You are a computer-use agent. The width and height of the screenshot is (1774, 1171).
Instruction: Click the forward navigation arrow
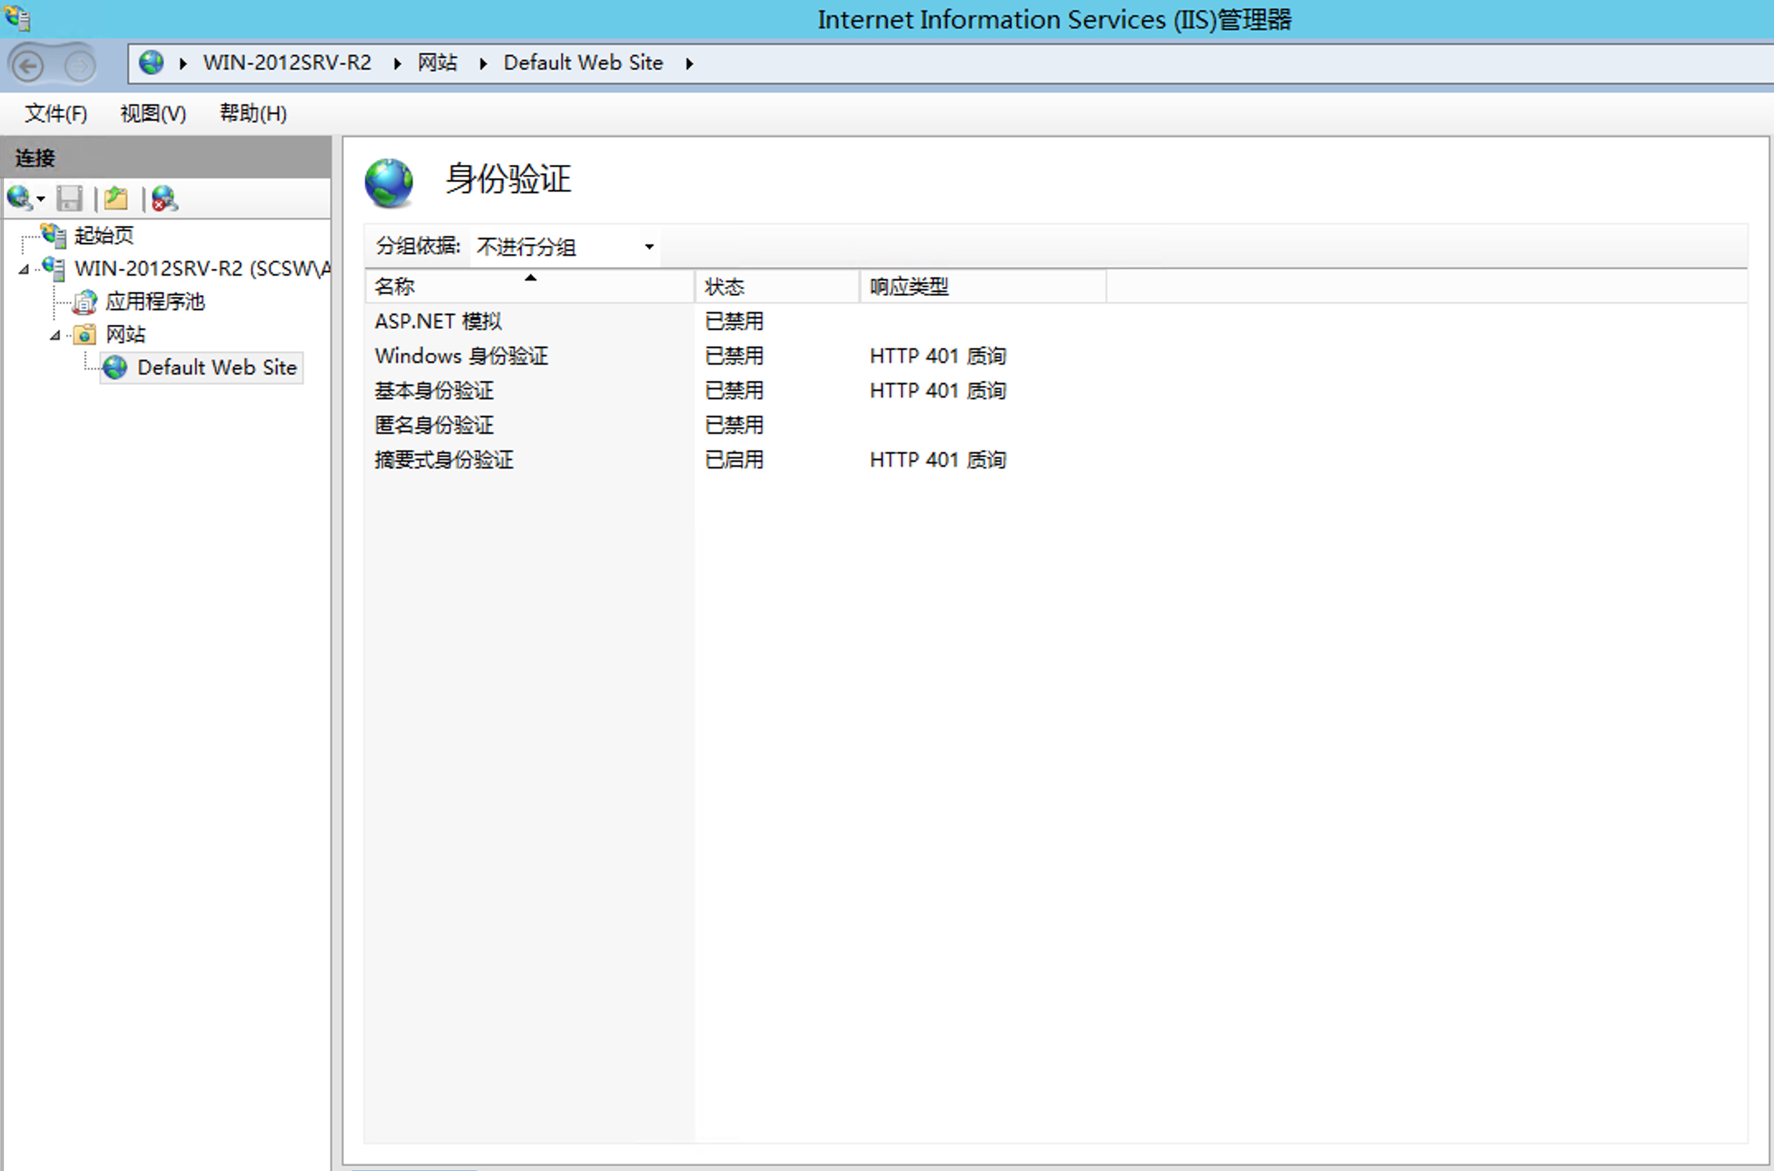coord(80,65)
